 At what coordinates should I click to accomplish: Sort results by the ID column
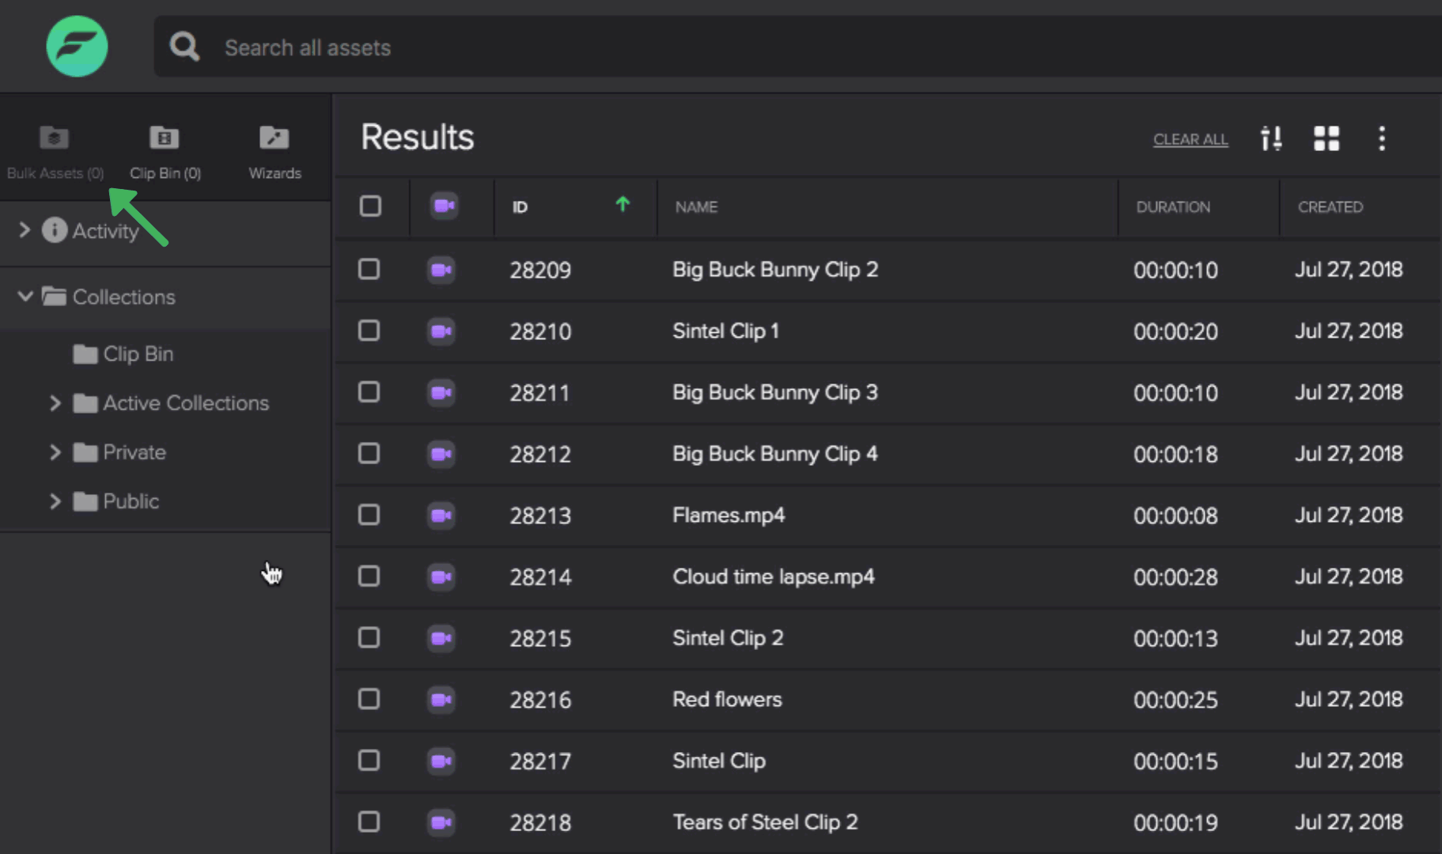pos(520,207)
